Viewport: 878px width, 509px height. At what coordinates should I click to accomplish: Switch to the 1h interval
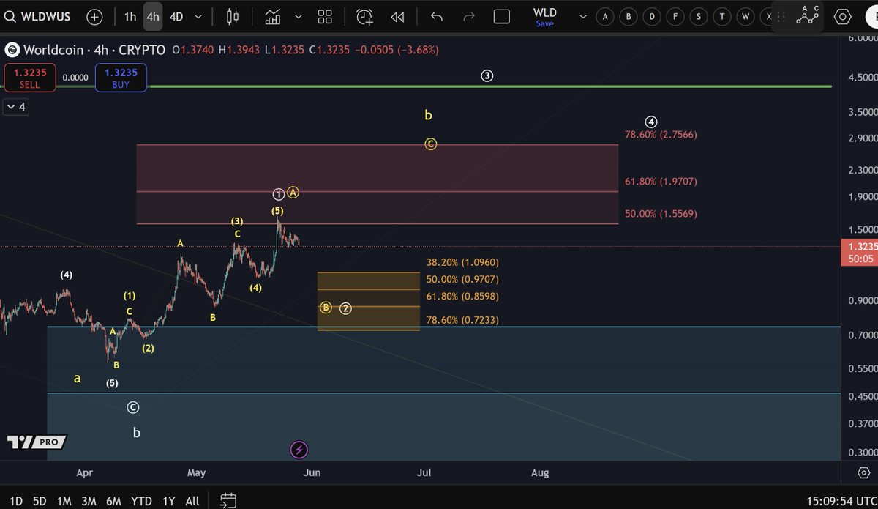[130, 16]
